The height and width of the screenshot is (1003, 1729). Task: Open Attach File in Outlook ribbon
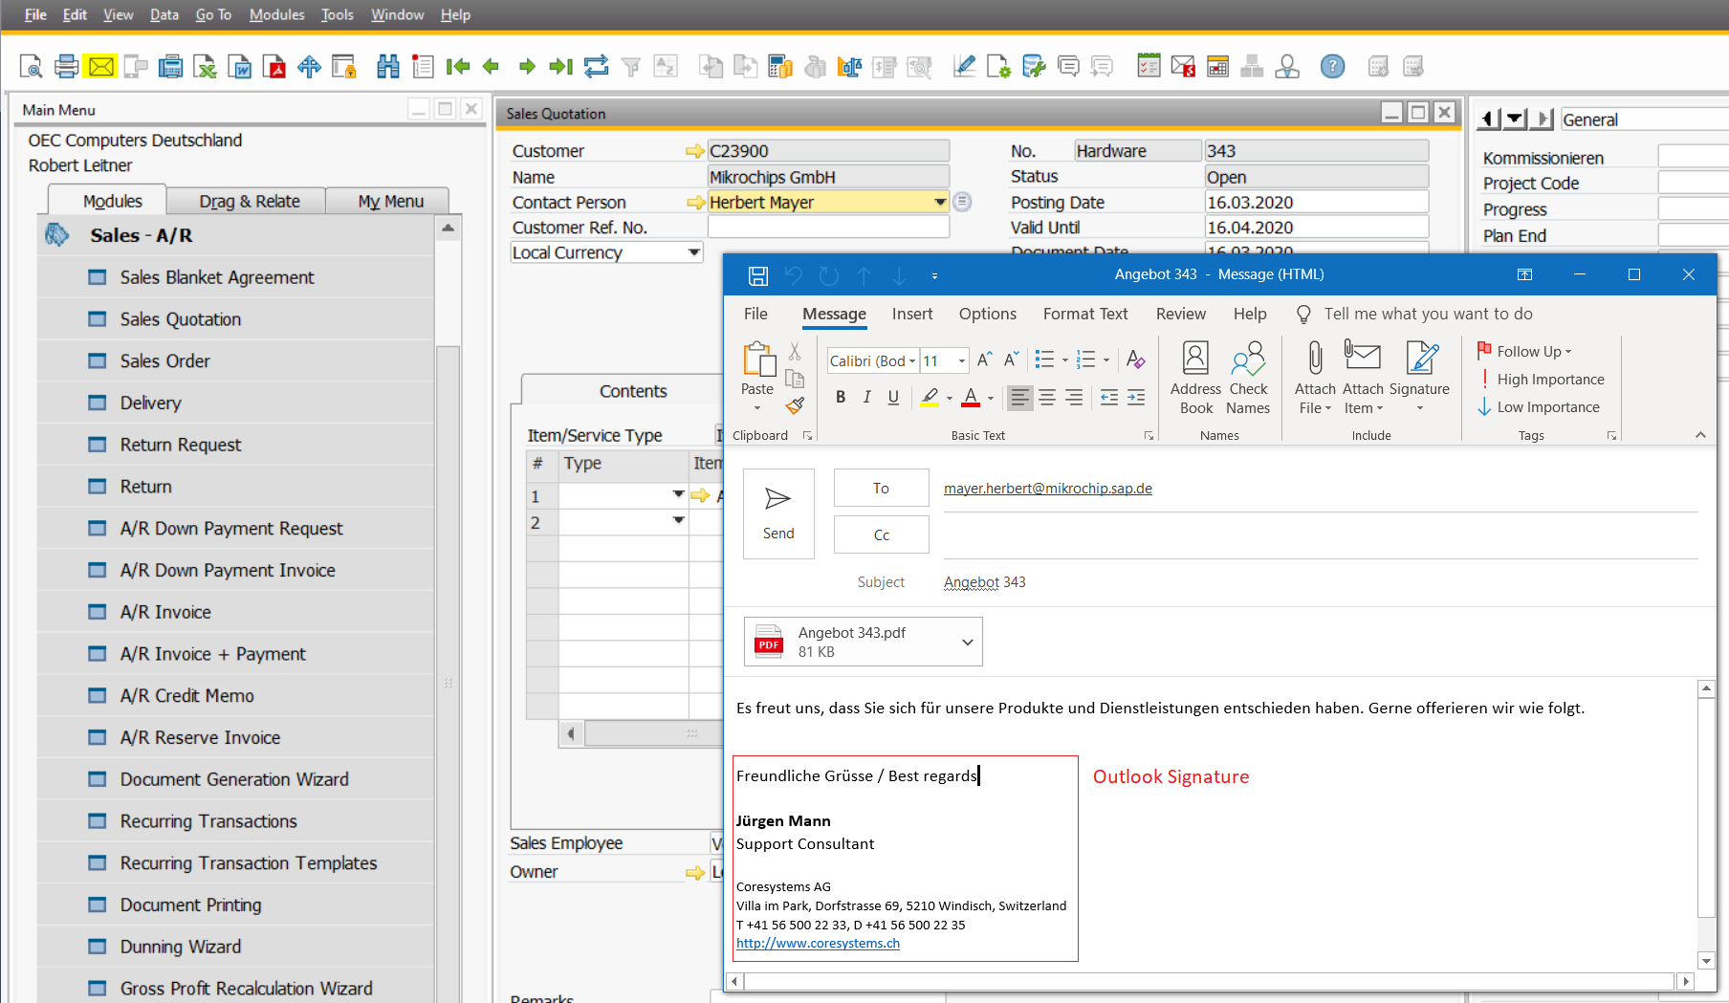coord(1315,378)
